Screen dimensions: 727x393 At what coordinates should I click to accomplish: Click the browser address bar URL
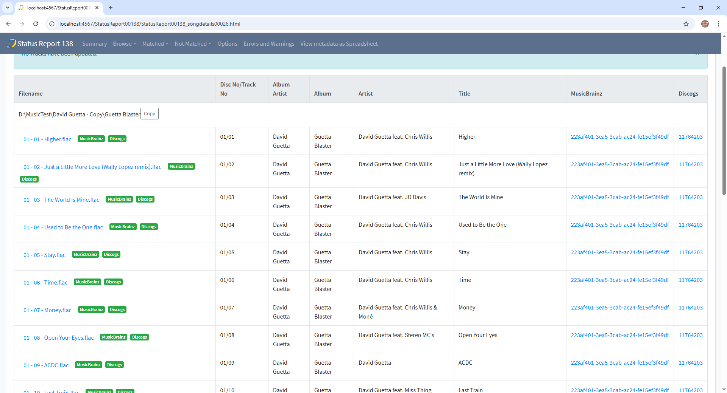[x=150, y=24]
